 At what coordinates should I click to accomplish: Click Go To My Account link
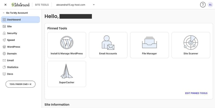(x=17, y=13)
